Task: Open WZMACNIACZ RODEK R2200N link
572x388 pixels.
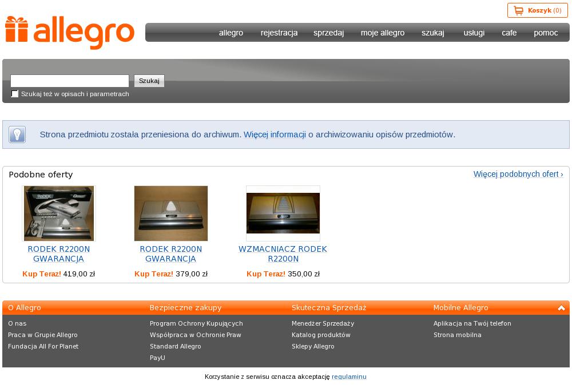Action: pyautogui.click(x=283, y=254)
